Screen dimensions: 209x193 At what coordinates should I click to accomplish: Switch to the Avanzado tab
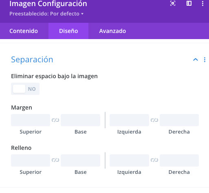(112, 31)
